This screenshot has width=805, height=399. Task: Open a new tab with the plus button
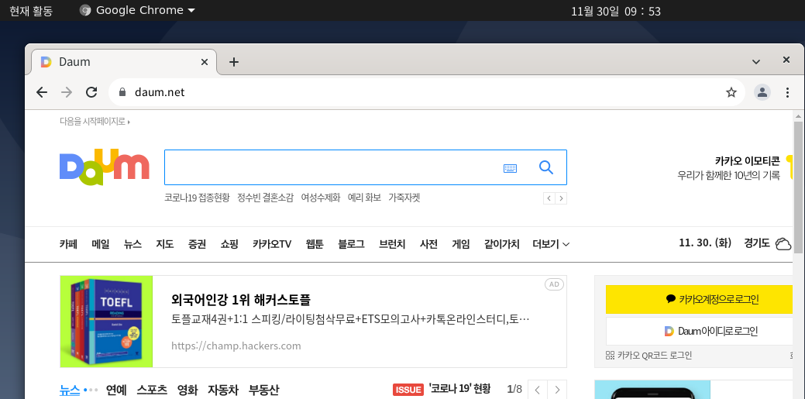tap(233, 62)
